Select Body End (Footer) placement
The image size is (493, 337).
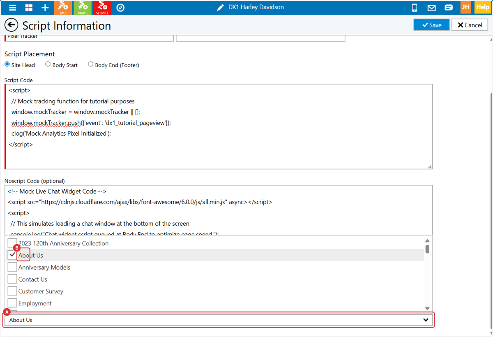90,65
